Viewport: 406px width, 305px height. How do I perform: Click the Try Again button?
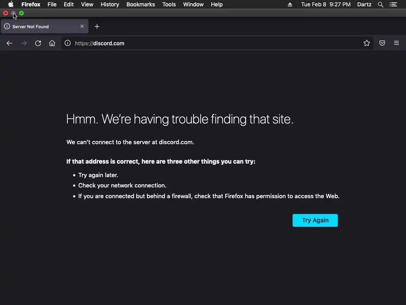315,220
